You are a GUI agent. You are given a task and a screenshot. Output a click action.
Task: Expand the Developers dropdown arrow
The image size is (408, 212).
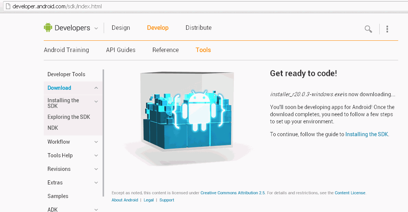point(96,28)
